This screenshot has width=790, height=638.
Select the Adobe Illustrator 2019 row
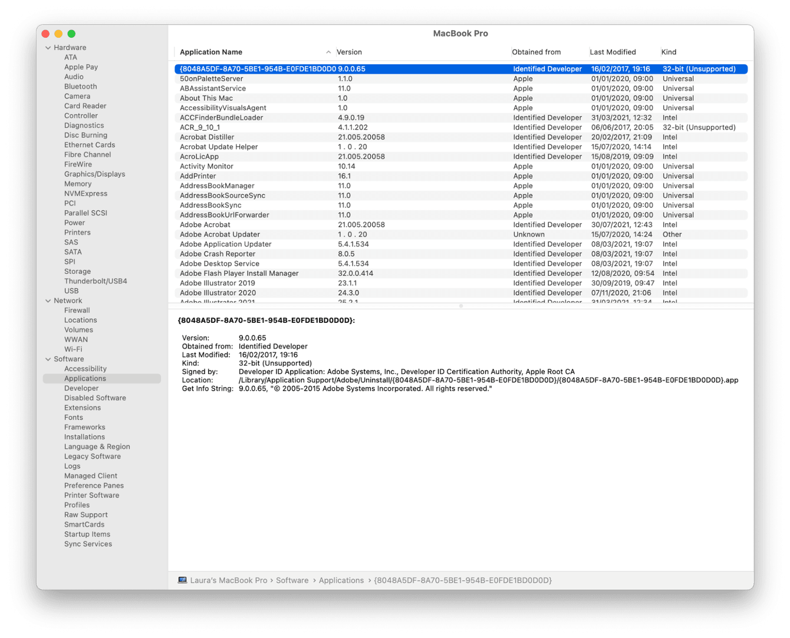point(461,283)
